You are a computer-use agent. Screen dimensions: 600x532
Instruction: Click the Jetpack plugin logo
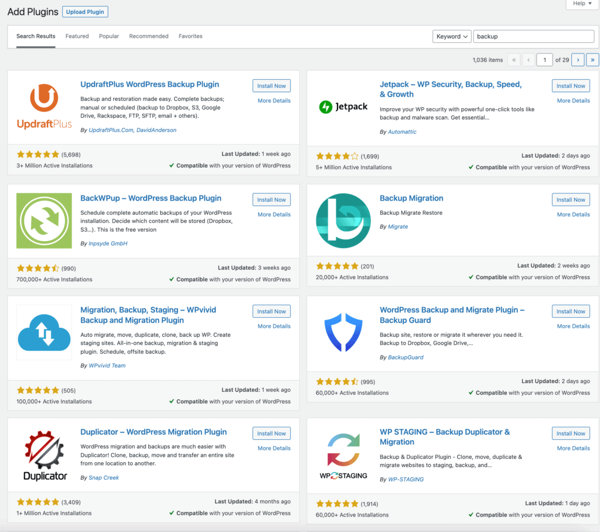pos(343,107)
